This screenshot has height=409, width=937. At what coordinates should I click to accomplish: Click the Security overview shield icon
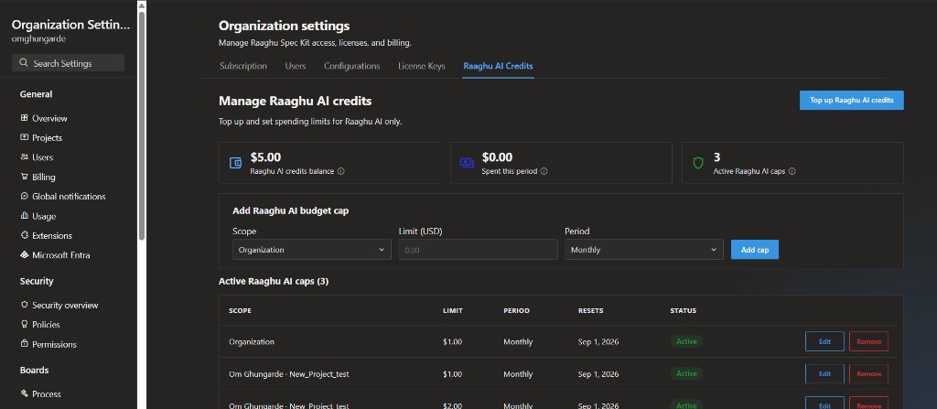(24, 305)
